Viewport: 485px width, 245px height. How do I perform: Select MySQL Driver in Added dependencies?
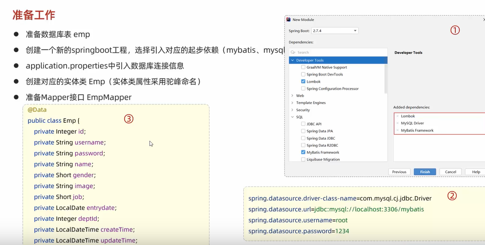point(412,123)
